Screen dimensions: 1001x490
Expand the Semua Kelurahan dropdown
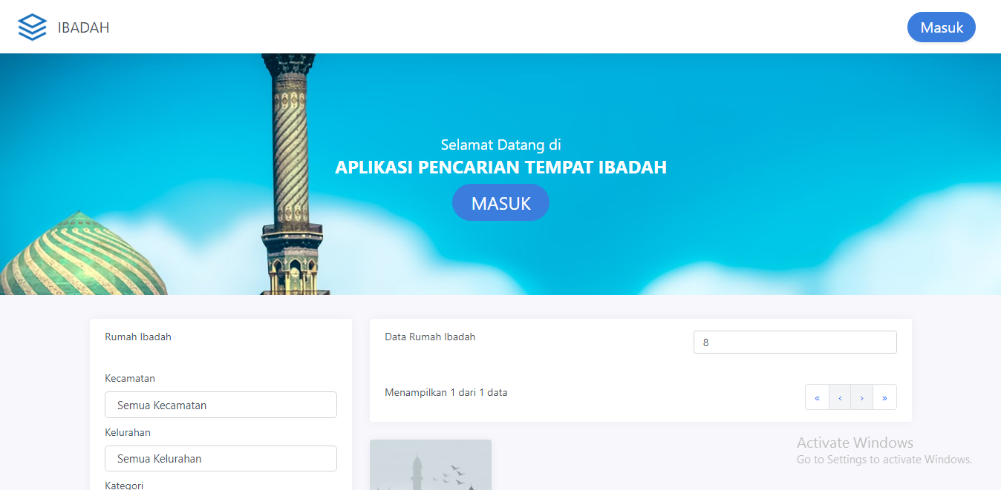click(x=221, y=459)
